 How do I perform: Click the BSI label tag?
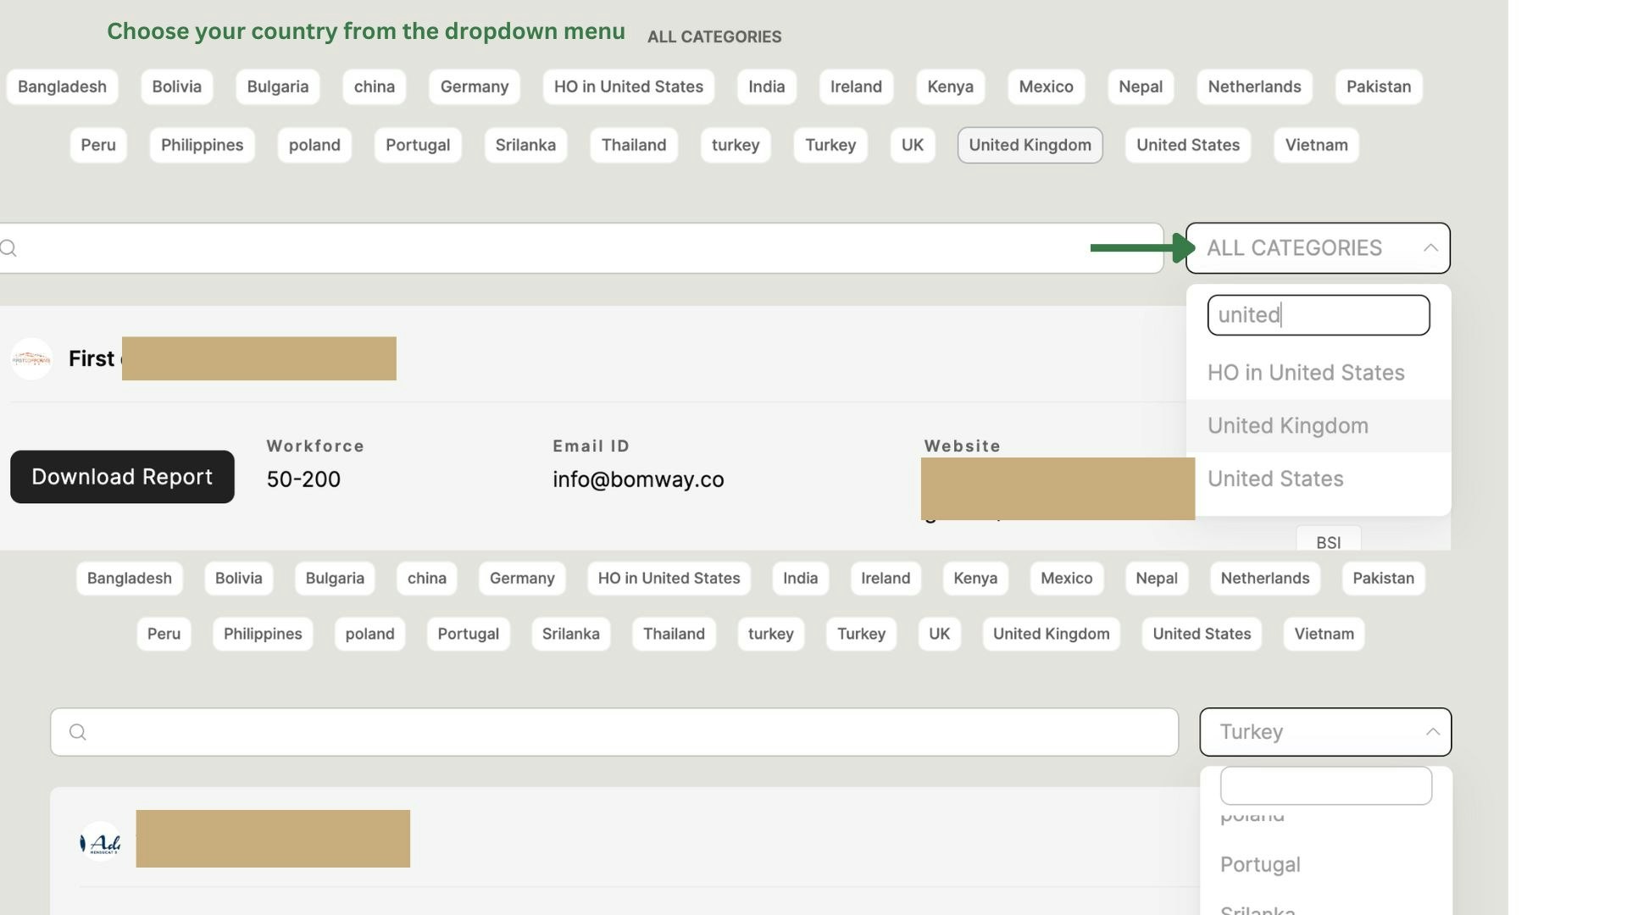point(1328,542)
